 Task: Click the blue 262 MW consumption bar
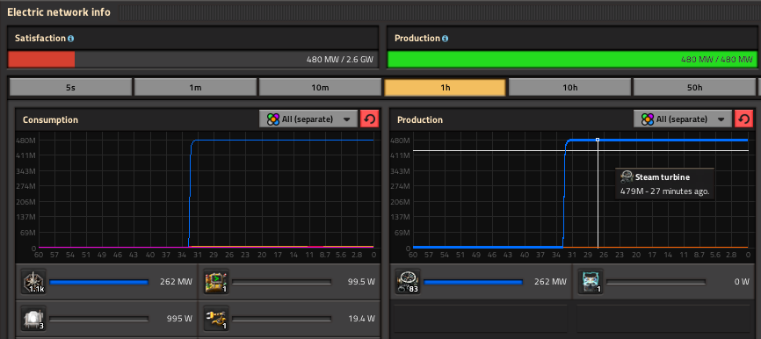tap(99, 282)
